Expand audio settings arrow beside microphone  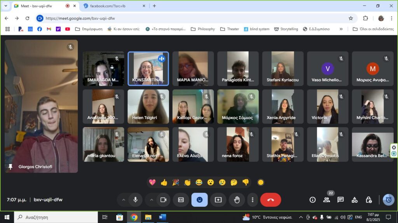coord(124,200)
